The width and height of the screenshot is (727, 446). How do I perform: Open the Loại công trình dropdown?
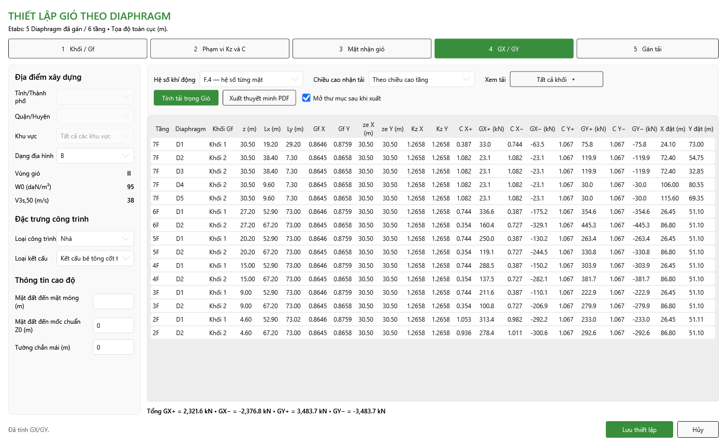[x=95, y=238]
